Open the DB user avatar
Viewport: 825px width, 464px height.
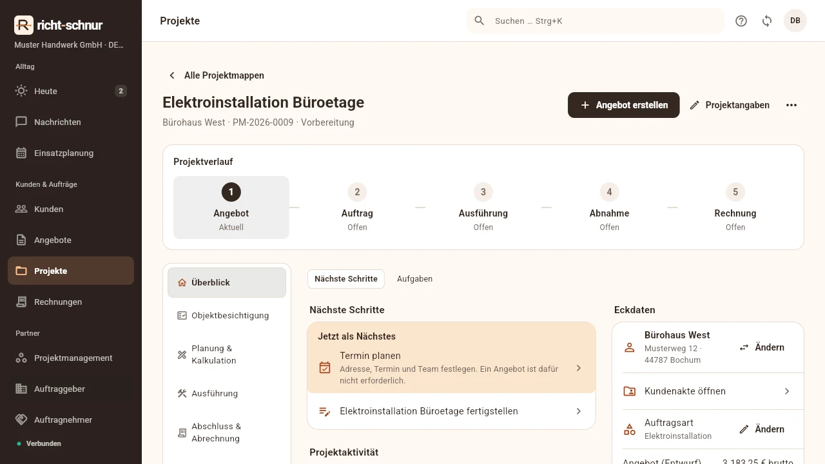point(795,21)
